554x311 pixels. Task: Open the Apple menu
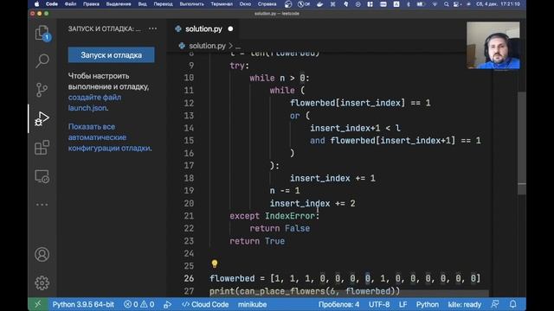[x=36, y=4]
